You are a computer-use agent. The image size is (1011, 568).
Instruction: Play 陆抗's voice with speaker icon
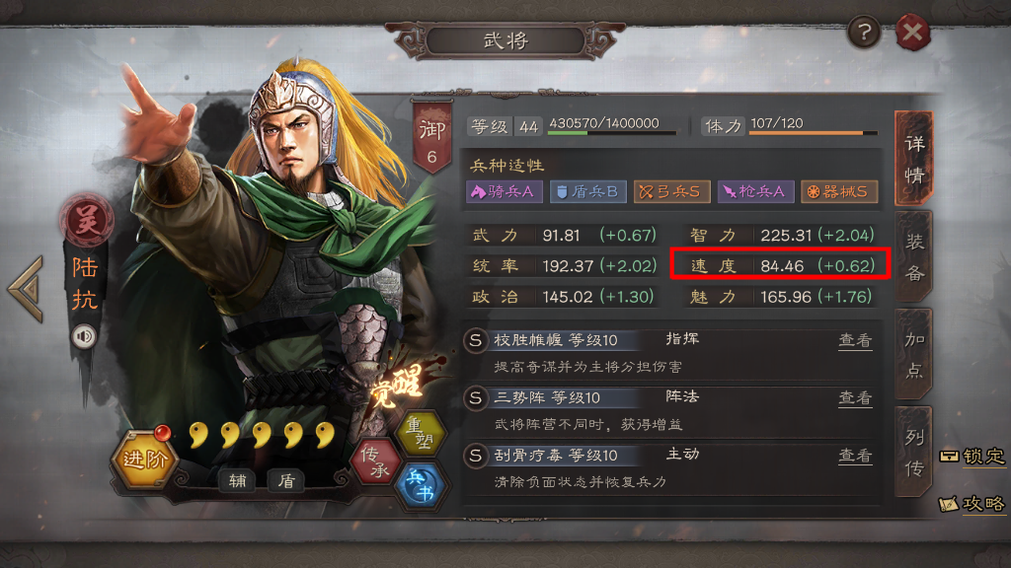[84, 336]
